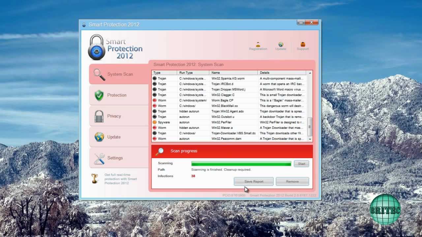Open the System Scan tab
Viewport: 422px width, 237px height.
(119, 74)
